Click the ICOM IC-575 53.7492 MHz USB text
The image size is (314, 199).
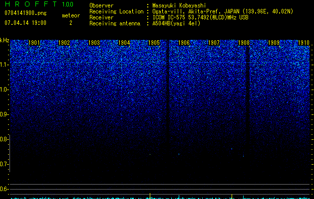[201, 17]
